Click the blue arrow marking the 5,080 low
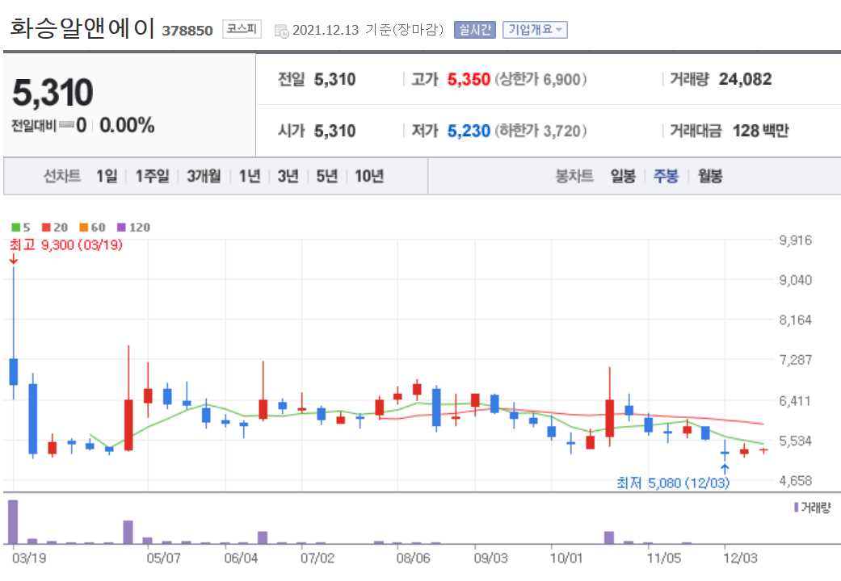The image size is (841, 581). [725, 468]
